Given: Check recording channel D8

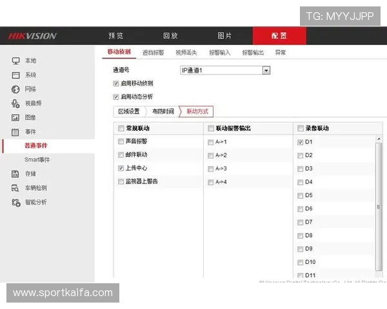Looking at the screenshot, I should (x=300, y=236).
